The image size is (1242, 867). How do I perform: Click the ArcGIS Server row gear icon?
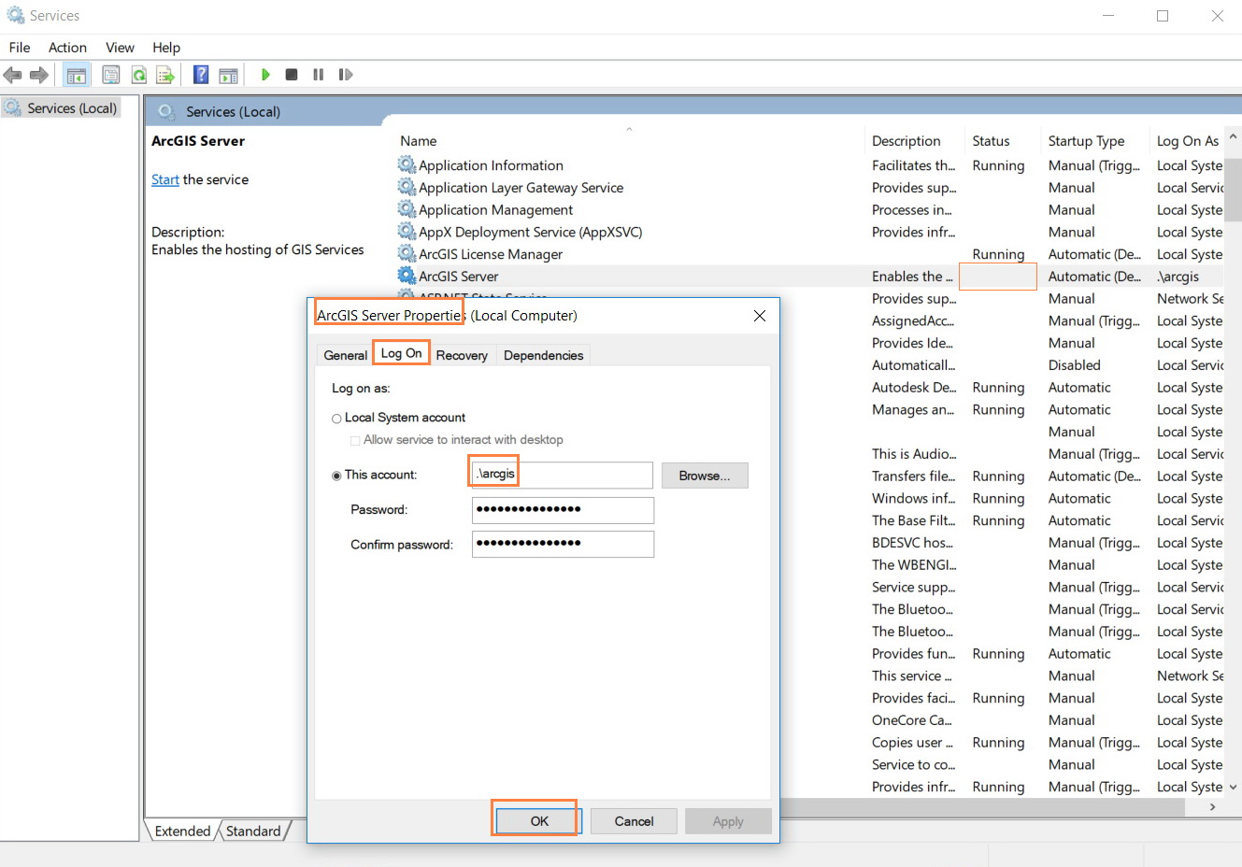click(407, 276)
